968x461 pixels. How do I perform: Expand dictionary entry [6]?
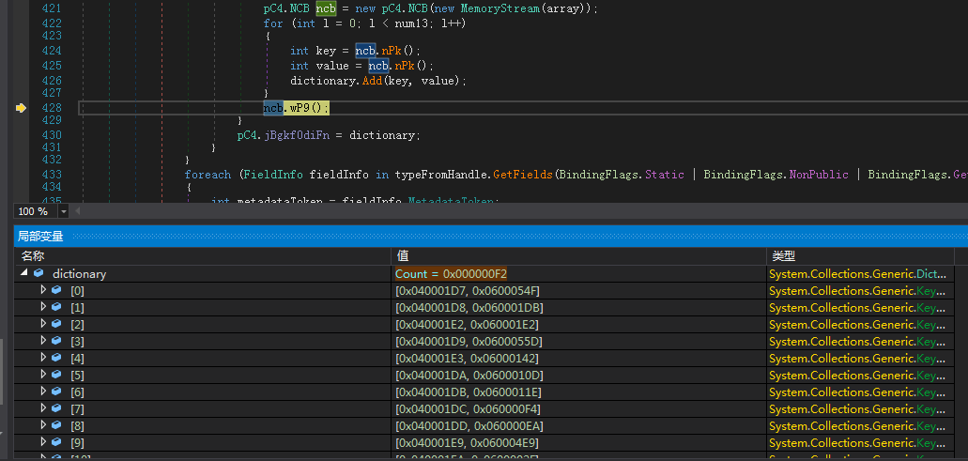tap(43, 392)
